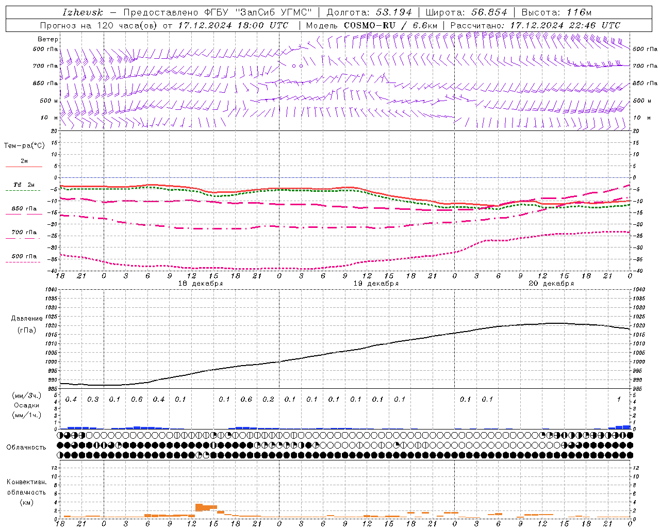
Task: Select the forecast start time 17.12.2024 18:00 UTC
Action: click(233, 25)
